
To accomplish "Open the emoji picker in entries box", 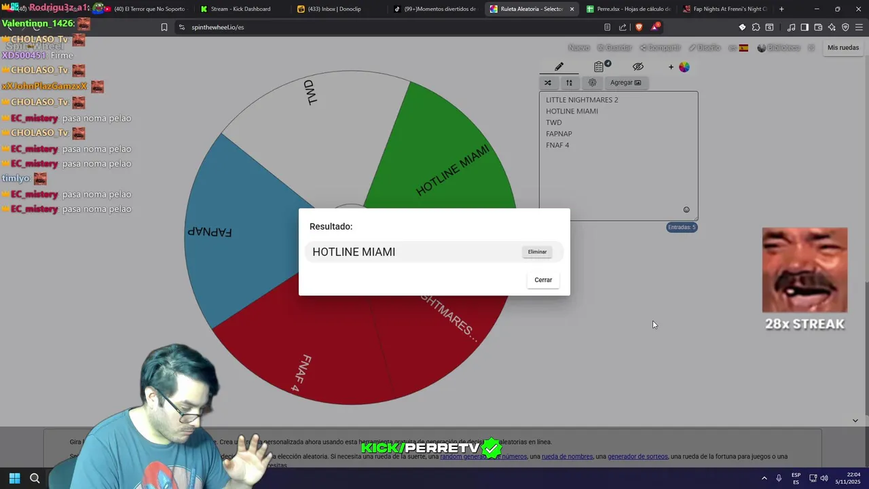I will point(686,210).
